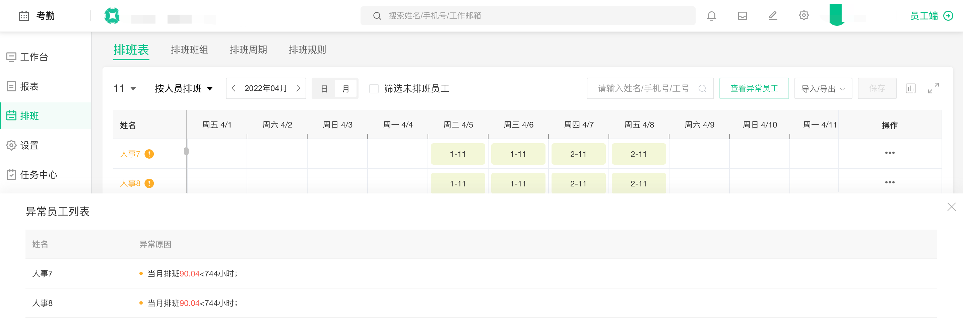Click the pencil edit icon in header
The width and height of the screenshot is (963, 332).
(773, 16)
